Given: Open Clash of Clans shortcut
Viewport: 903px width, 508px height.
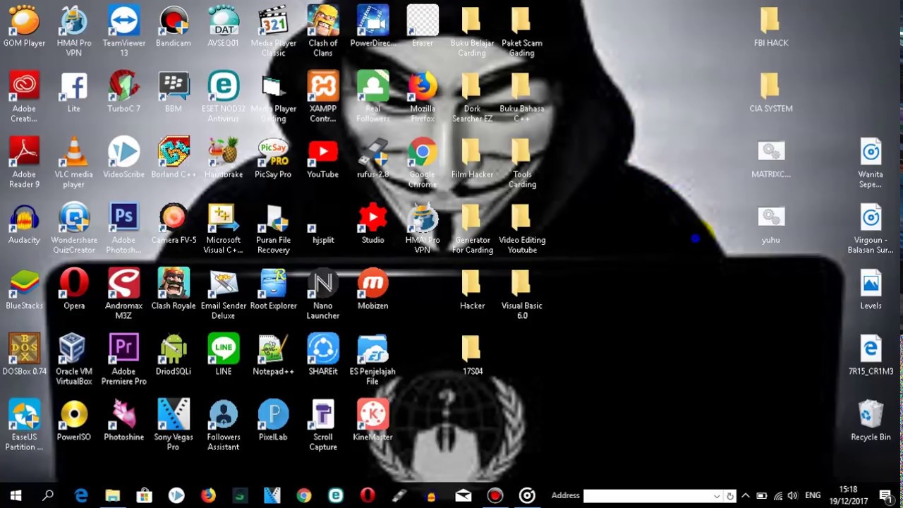Looking at the screenshot, I should [323, 31].
